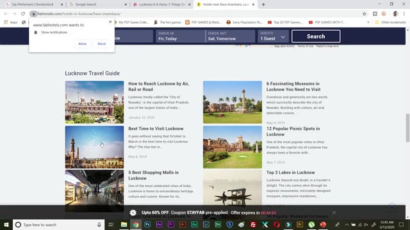Open the notification action center icon
410x230 pixels.
coord(402,224)
